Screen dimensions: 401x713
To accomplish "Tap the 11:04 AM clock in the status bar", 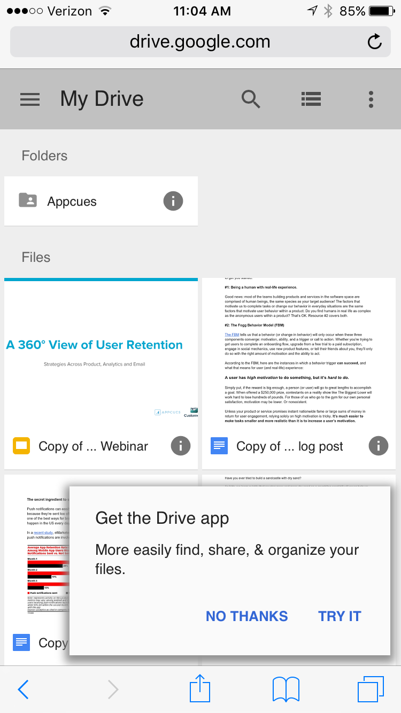I will (x=202, y=11).
